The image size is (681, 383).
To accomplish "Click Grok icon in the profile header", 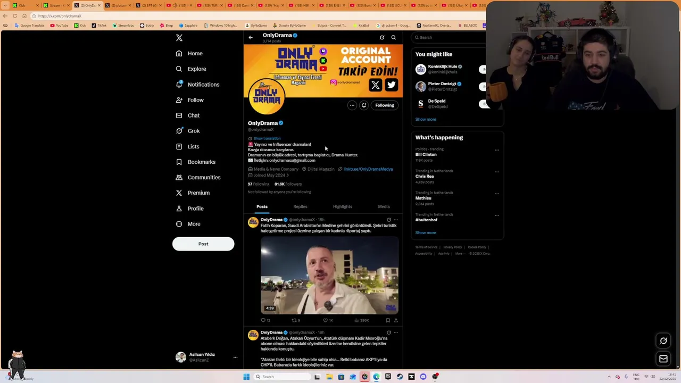I will click(382, 37).
